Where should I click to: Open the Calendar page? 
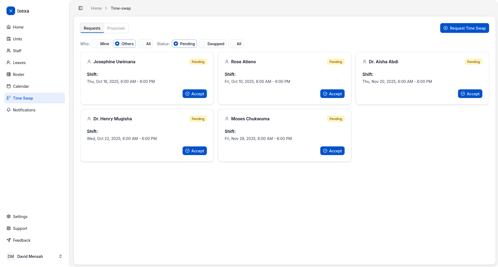coord(21,86)
